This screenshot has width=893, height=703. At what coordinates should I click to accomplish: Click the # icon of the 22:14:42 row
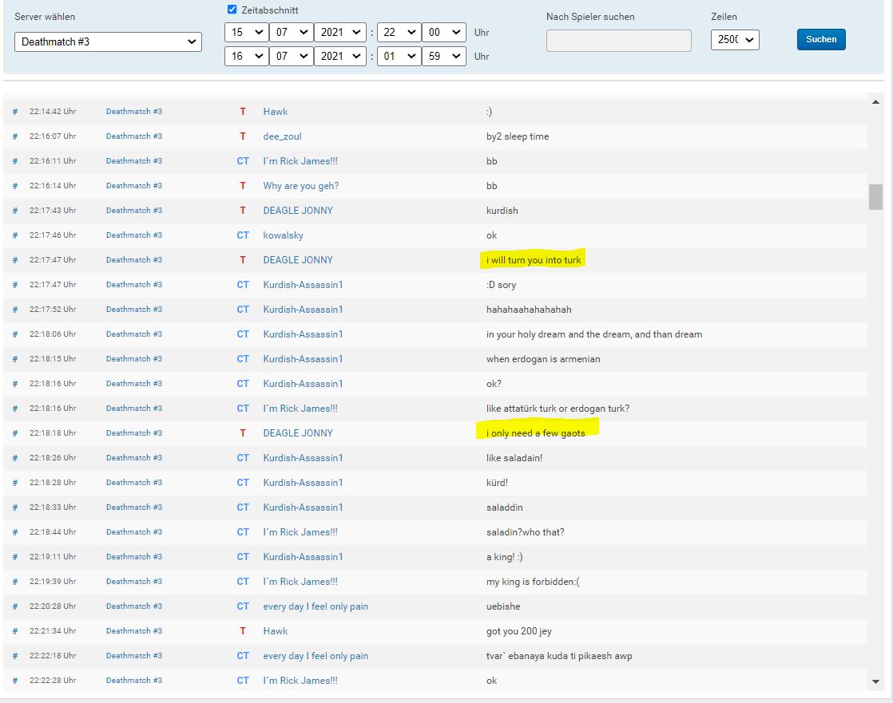(x=14, y=112)
